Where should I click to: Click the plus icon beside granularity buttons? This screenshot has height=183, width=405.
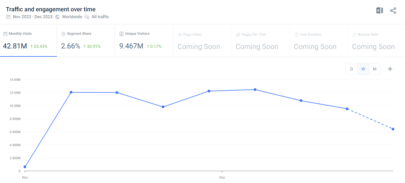[390, 69]
